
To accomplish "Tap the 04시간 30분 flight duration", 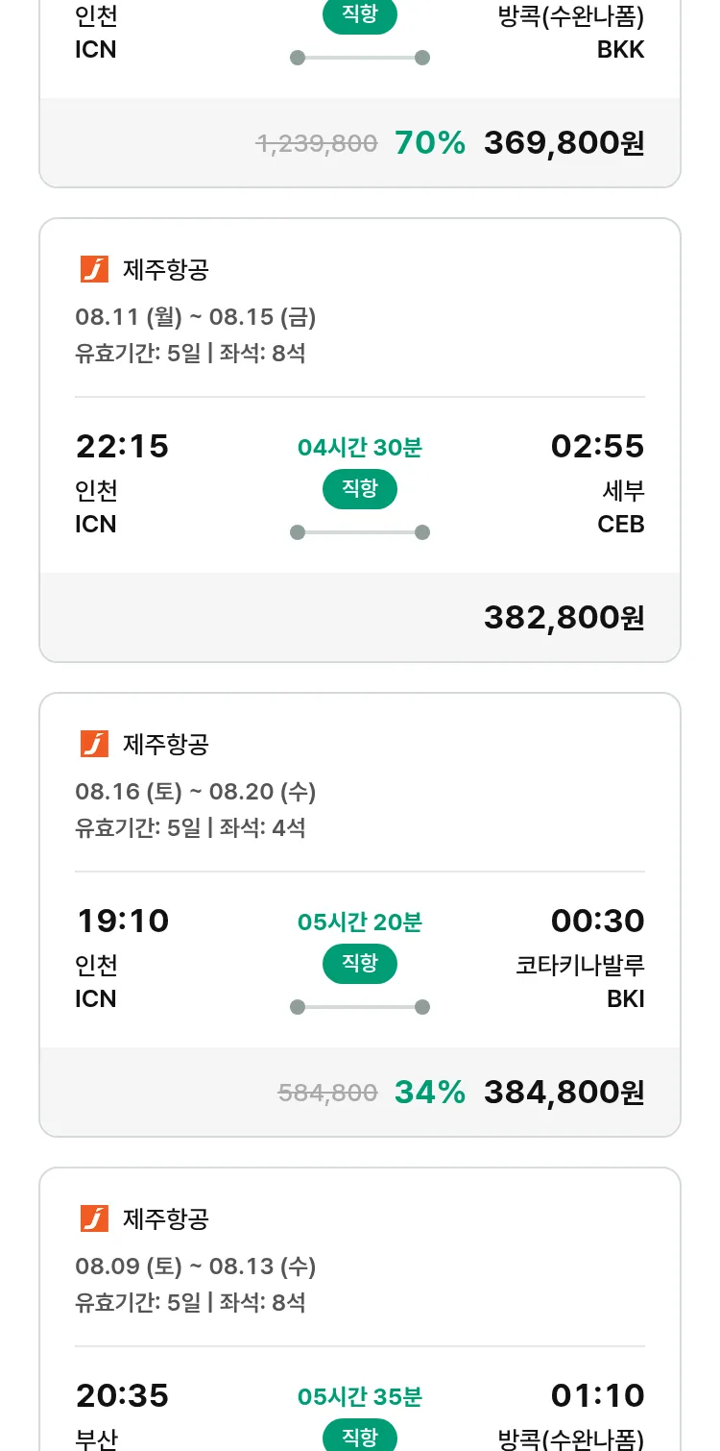I will (360, 448).
